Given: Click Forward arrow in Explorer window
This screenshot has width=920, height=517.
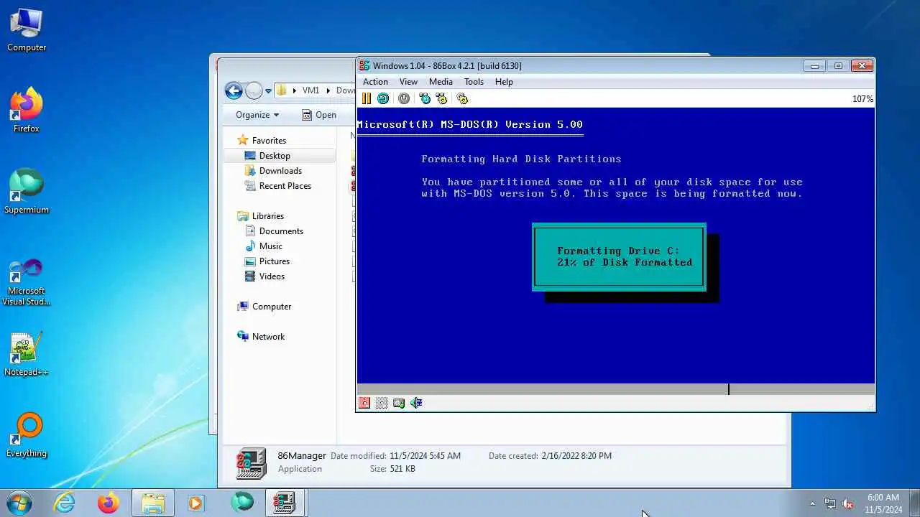Looking at the screenshot, I should [x=254, y=90].
